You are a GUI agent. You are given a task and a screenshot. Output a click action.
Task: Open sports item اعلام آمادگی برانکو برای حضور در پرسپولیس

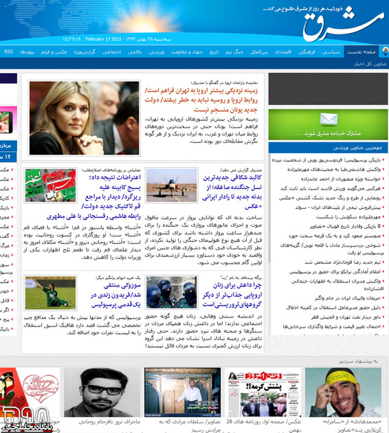point(335,271)
